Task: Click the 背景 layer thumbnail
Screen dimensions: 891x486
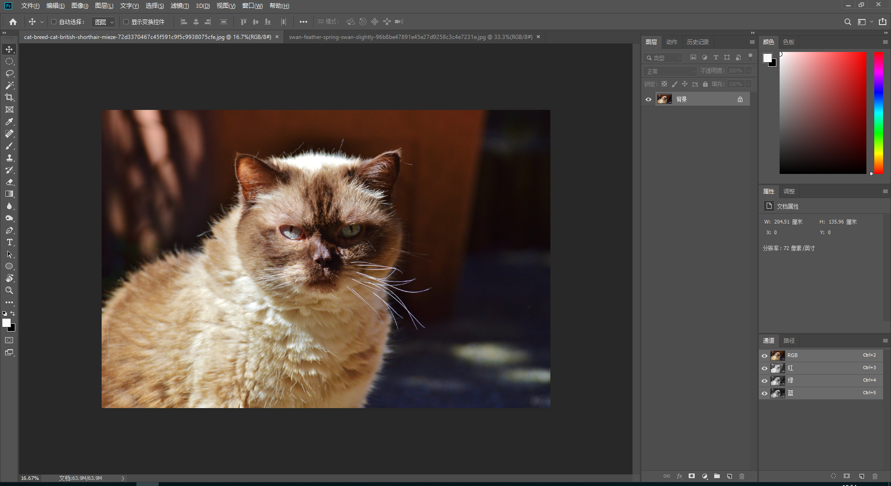Action: click(664, 99)
